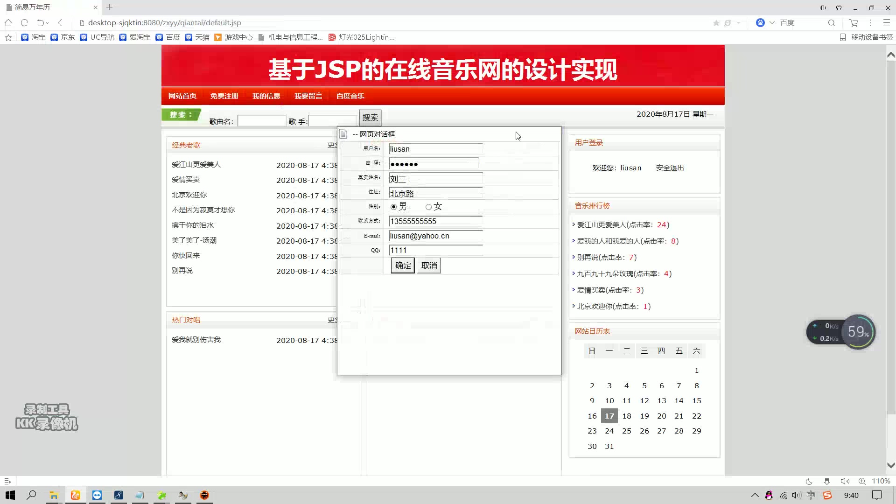Open File Explorer from taskbar
This screenshot has width=896, height=504.
tap(54, 495)
